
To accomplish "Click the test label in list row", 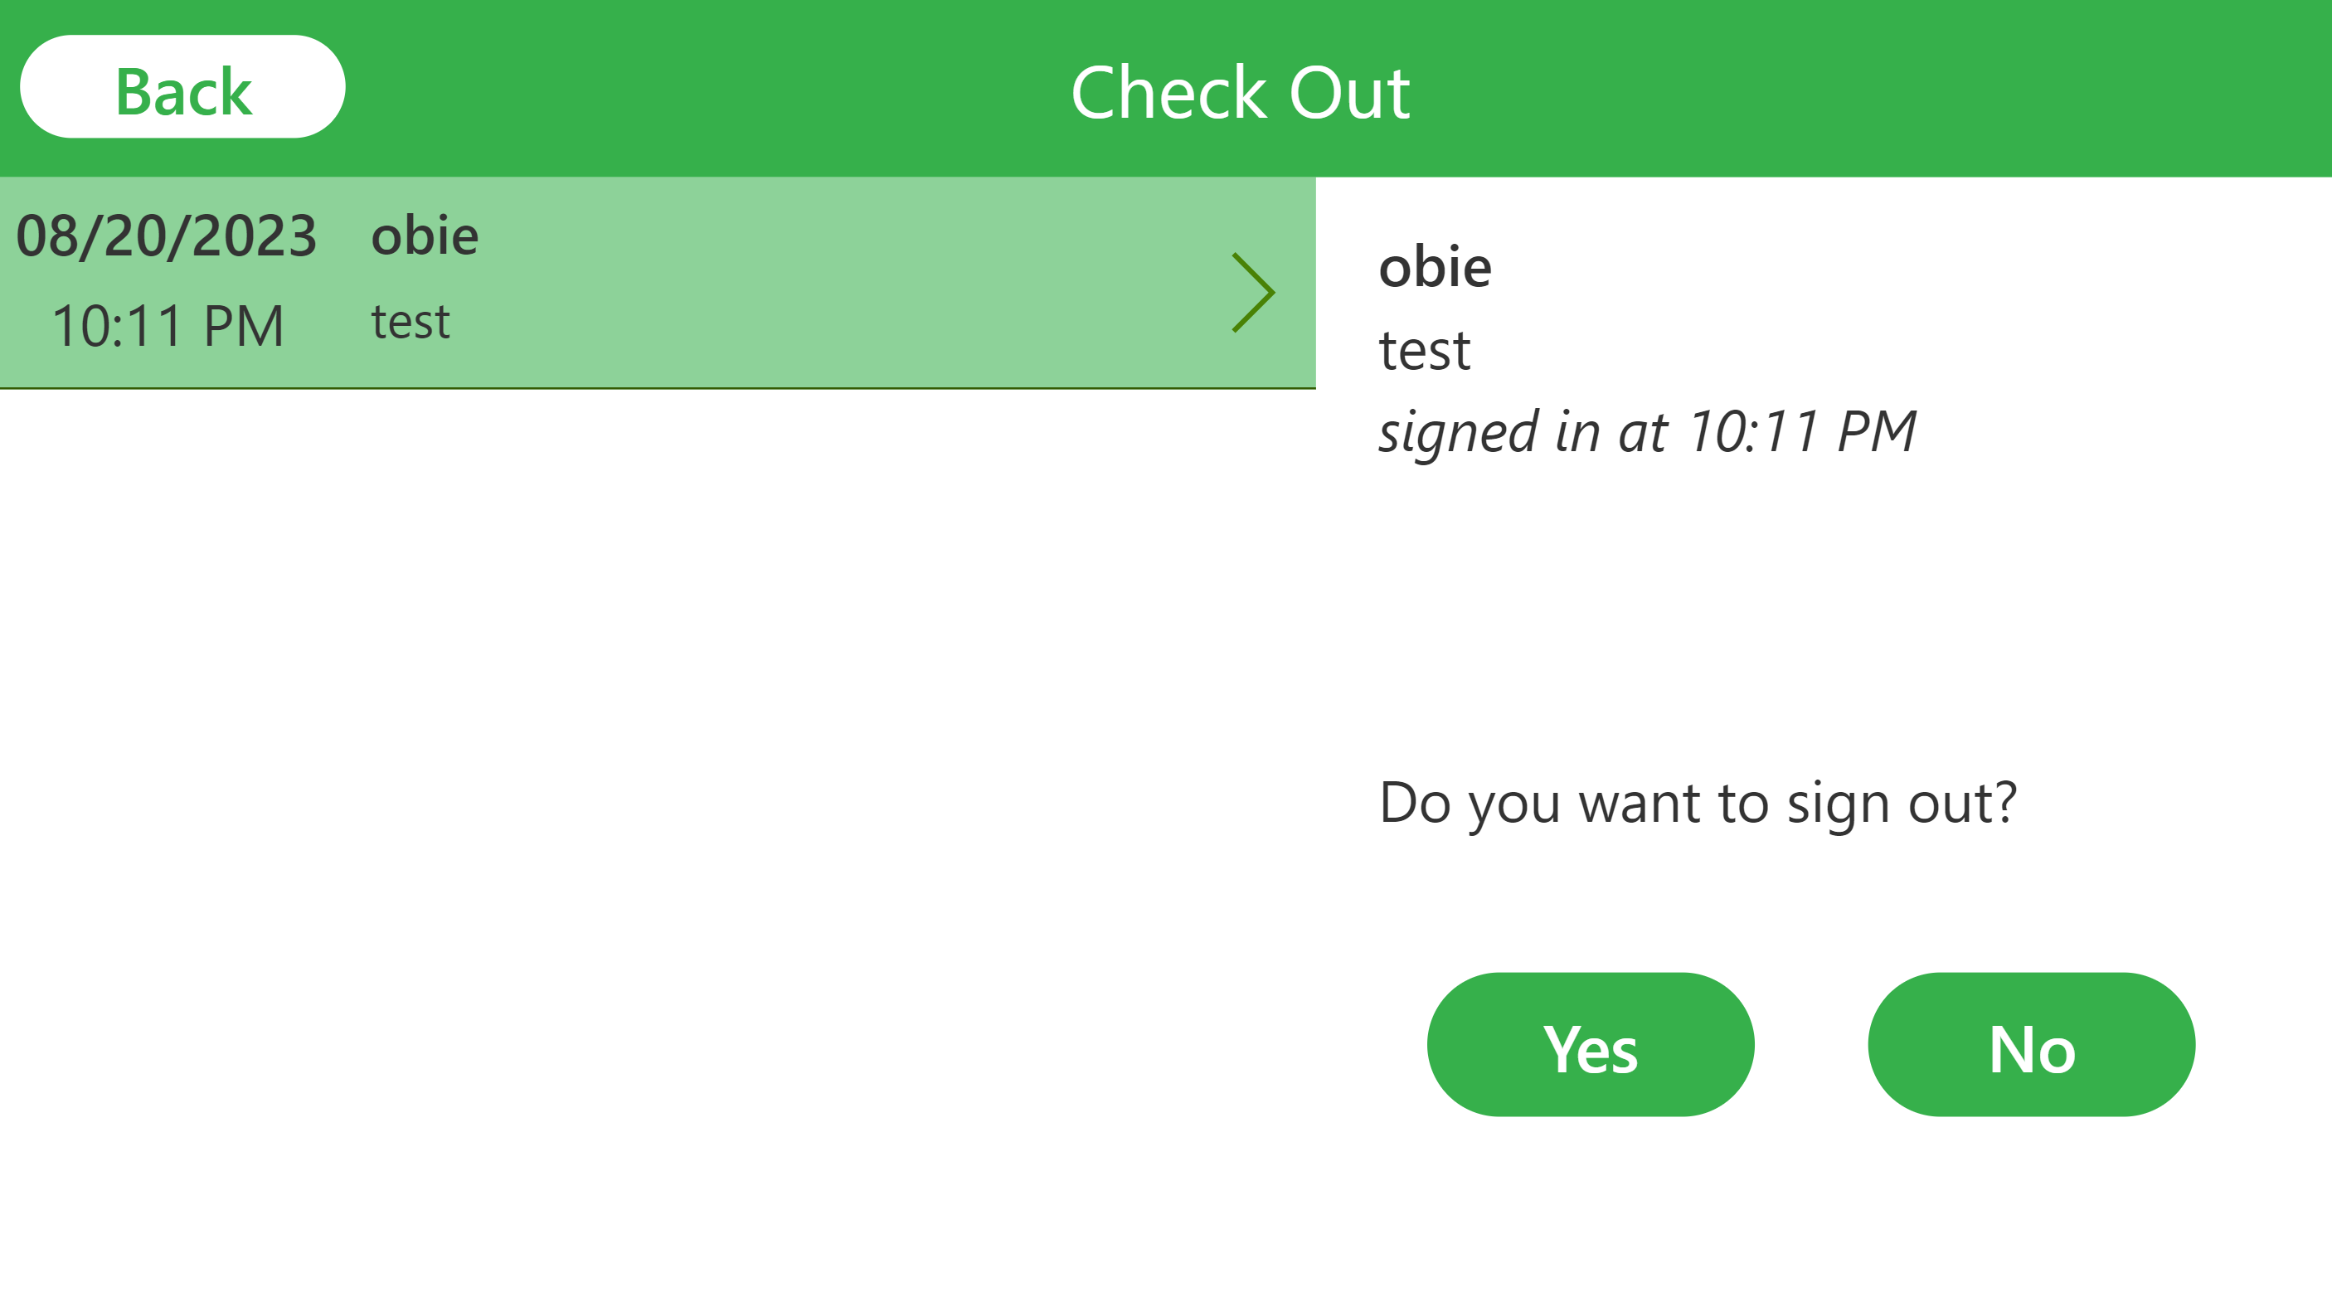I will pos(411,323).
